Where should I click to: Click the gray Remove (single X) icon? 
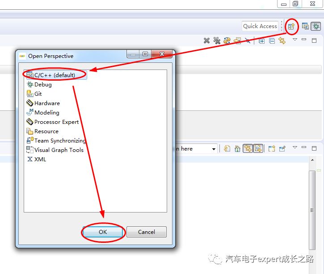coord(206,41)
